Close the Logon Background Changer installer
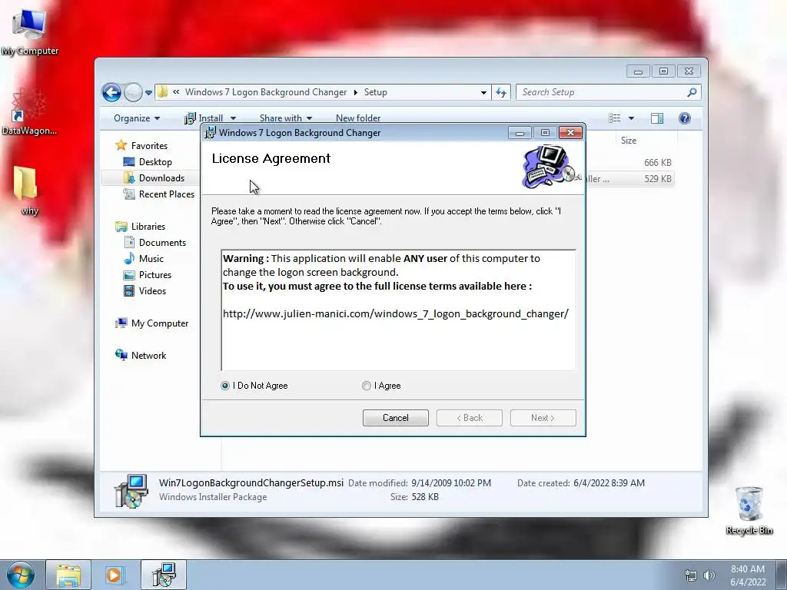The image size is (787, 590). point(570,132)
